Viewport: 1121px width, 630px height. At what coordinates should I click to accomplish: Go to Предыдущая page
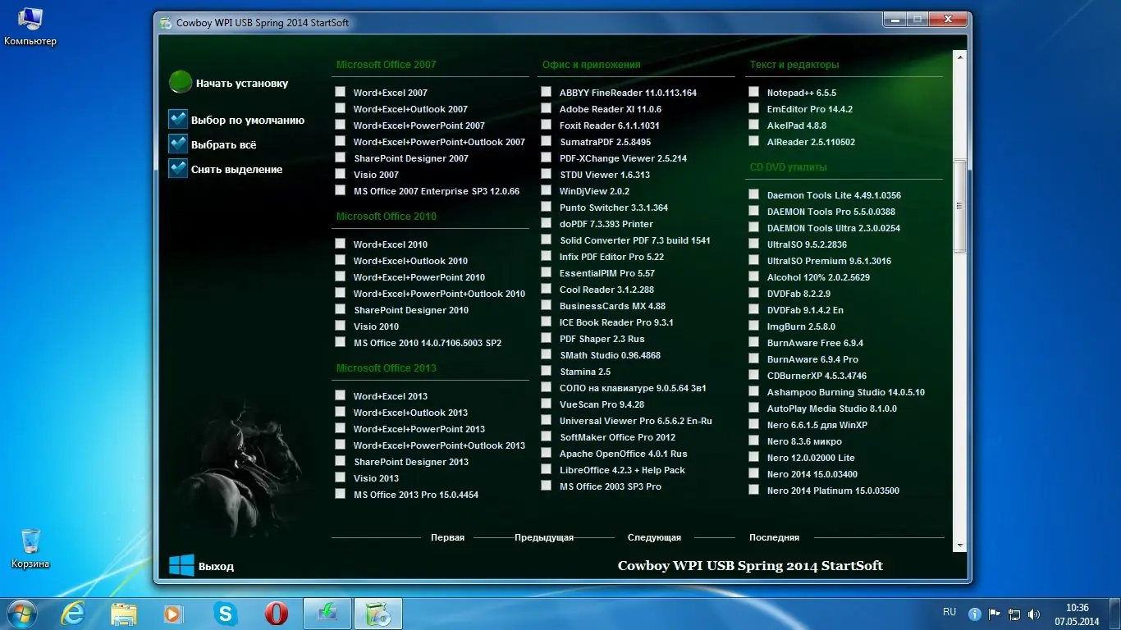pos(544,538)
